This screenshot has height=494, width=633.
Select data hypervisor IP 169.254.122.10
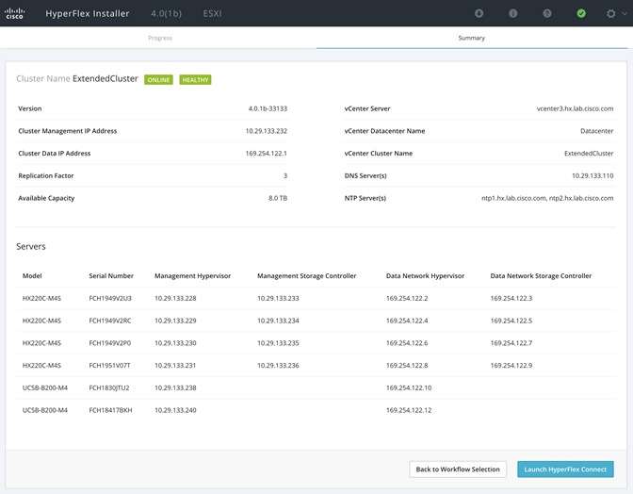tap(409, 387)
